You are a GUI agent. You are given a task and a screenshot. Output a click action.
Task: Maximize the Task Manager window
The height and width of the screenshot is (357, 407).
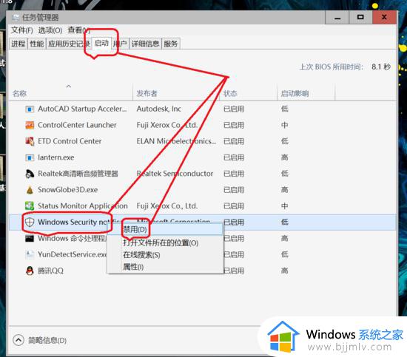click(x=360, y=18)
